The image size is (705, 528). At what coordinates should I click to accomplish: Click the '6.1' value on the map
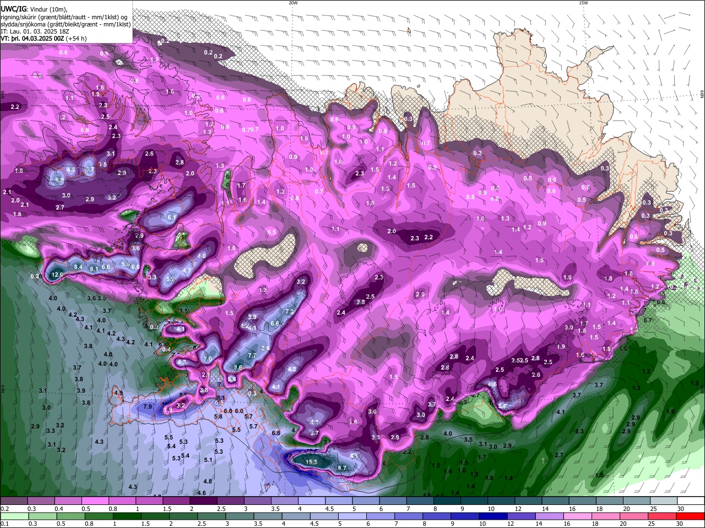[171, 218]
